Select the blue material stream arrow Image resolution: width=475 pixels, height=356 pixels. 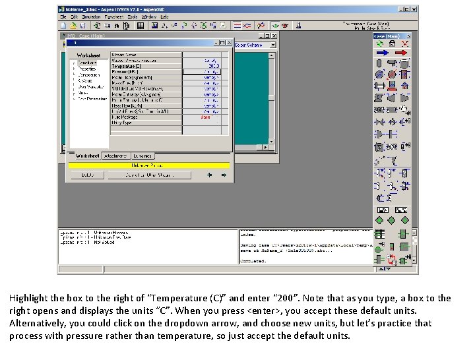[382, 53]
